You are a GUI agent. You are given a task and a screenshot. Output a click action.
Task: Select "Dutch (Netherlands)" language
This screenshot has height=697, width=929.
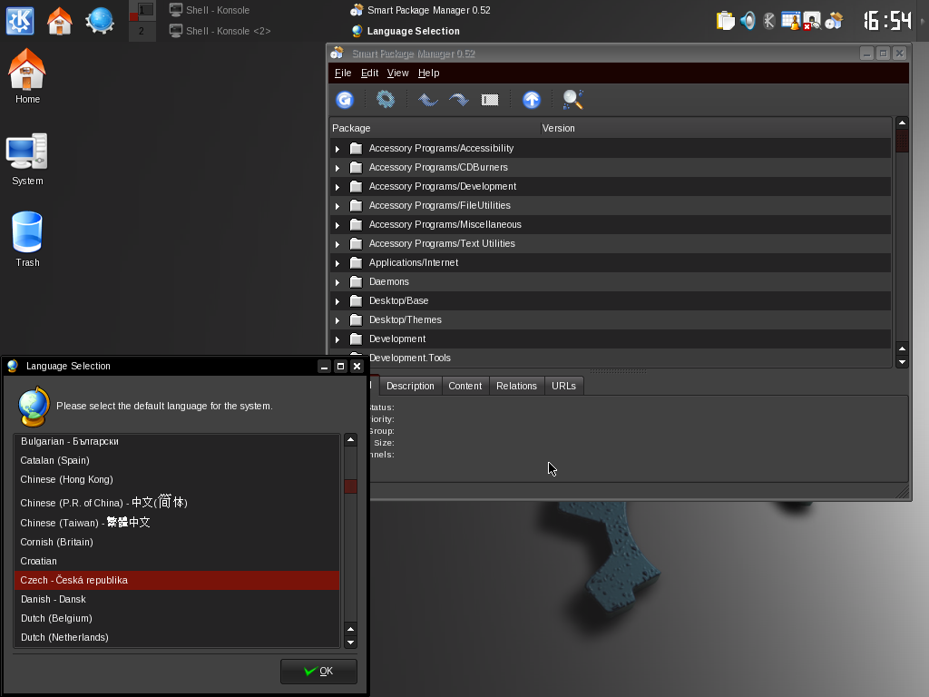pos(177,637)
